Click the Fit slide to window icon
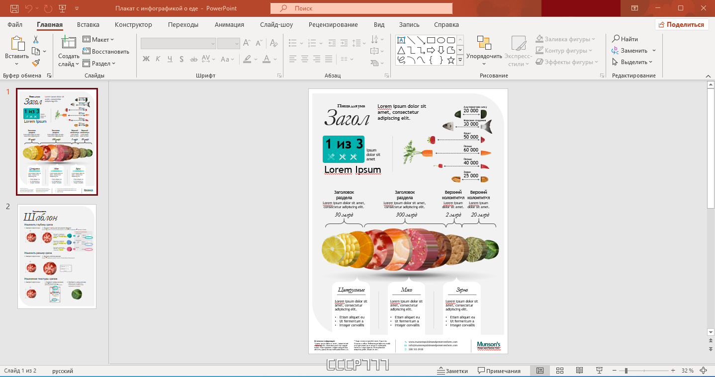 coord(703,371)
